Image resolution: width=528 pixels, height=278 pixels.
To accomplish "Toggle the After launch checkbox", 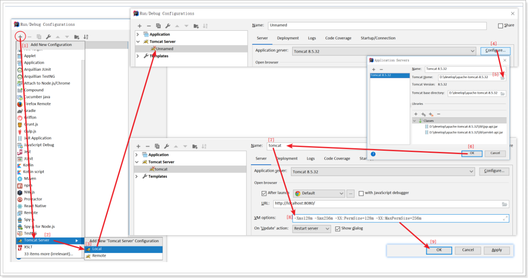I will click(x=264, y=193).
